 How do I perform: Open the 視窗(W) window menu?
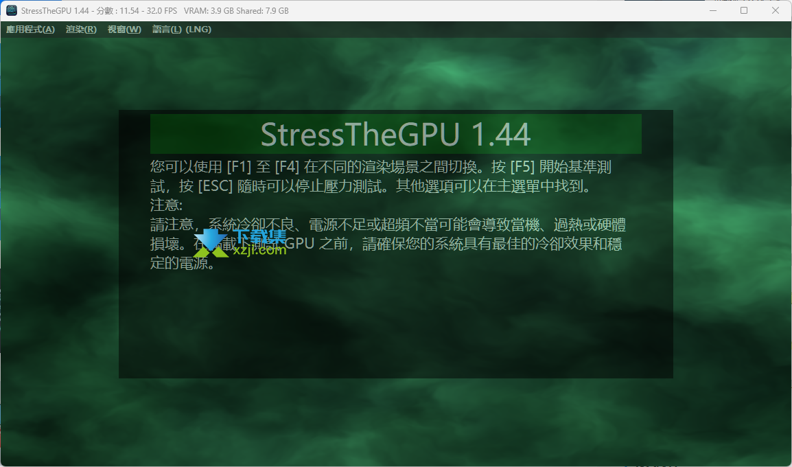(124, 30)
